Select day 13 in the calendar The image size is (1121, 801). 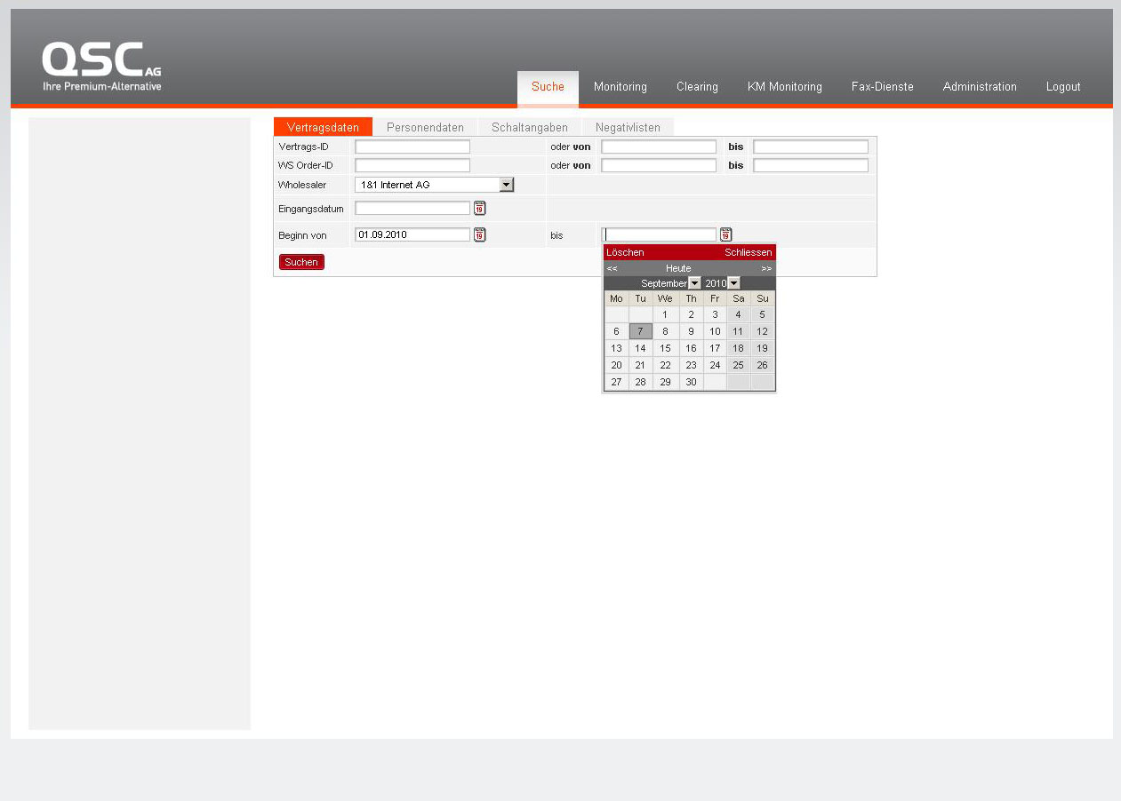(x=616, y=348)
